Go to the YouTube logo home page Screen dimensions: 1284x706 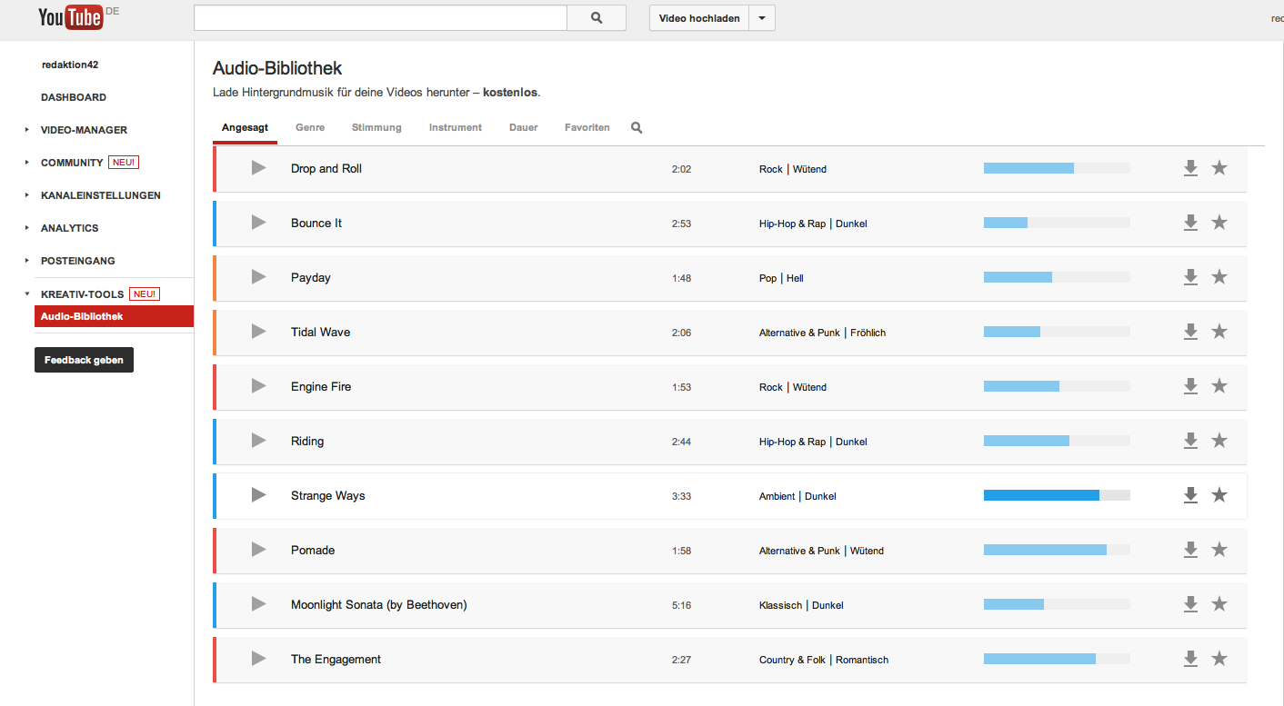click(70, 17)
